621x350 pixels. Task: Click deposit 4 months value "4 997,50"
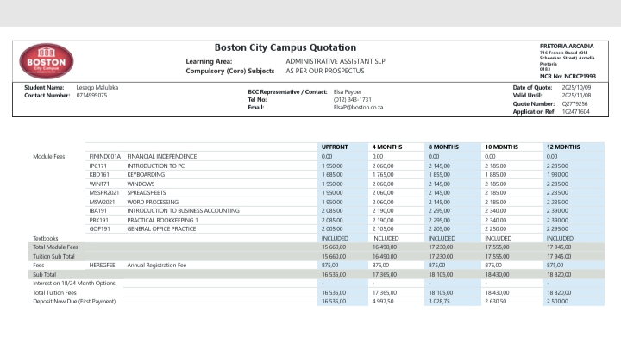coord(383,302)
